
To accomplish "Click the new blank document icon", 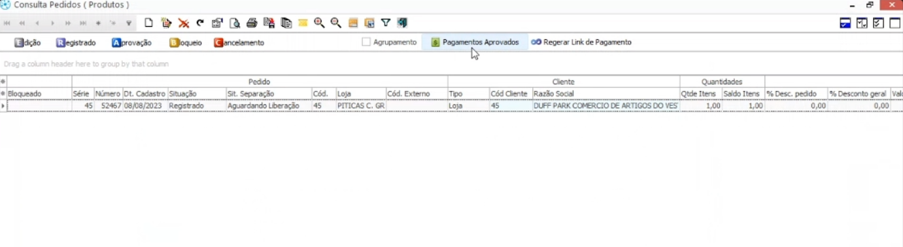I will tap(149, 23).
